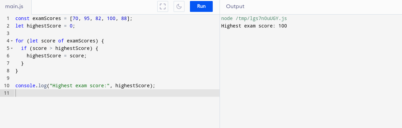Click the closing brace on line 7
Screen dimensions: 402x128
click(22, 63)
